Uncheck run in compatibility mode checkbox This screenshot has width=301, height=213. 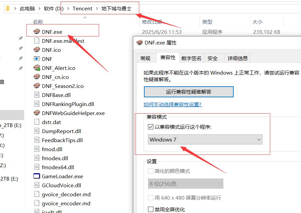(151, 127)
